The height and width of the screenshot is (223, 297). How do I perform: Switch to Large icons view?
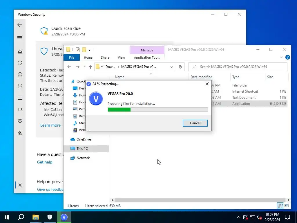tap(287, 206)
